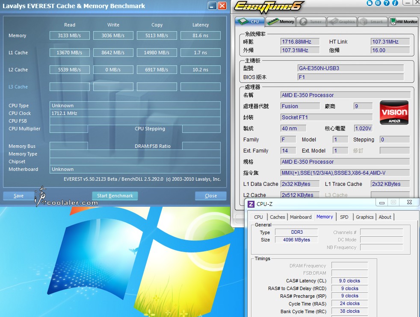This screenshot has width=420, height=317.
Task: Click L1 Cache Latency 1.7 ns
Action: (x=201, y=53)
